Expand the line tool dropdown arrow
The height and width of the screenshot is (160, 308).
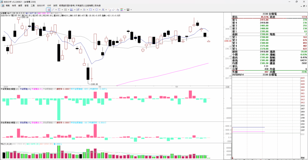(x=56, y=10)
